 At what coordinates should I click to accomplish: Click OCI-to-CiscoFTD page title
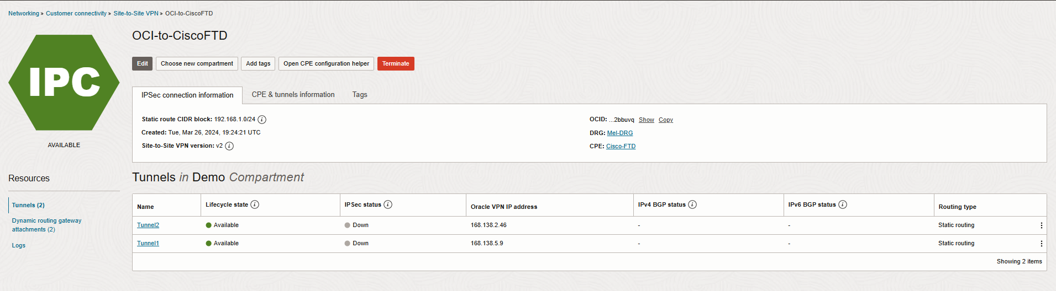click(x=180, y=36)
